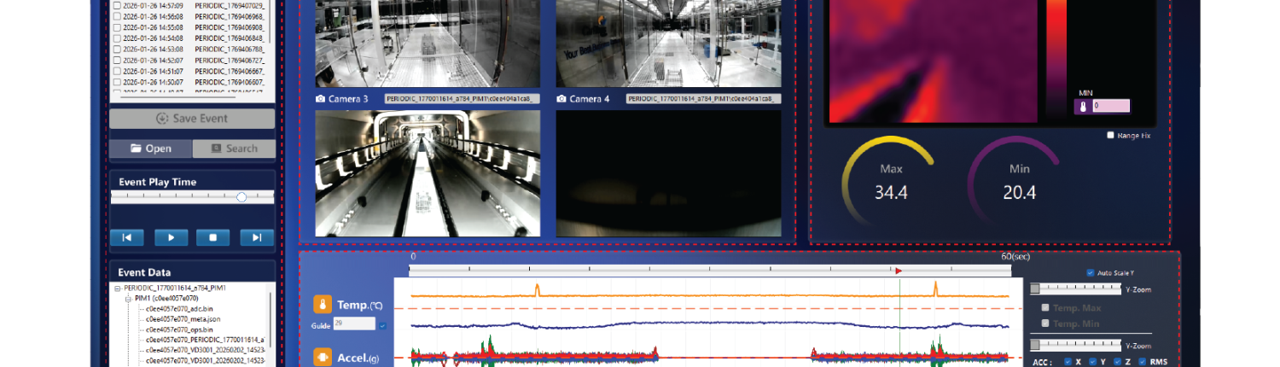This screenshot has height=367, width=1280.
Task: Click the stop playback button
Action: [x=213, y=238]
